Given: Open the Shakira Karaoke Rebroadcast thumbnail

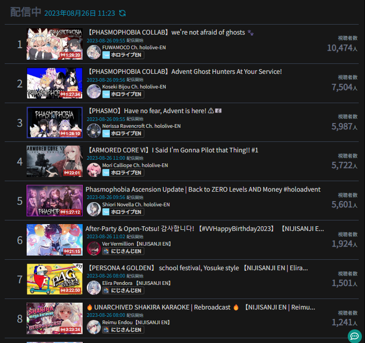Looking at the screenshot, I should pos(54,318).
